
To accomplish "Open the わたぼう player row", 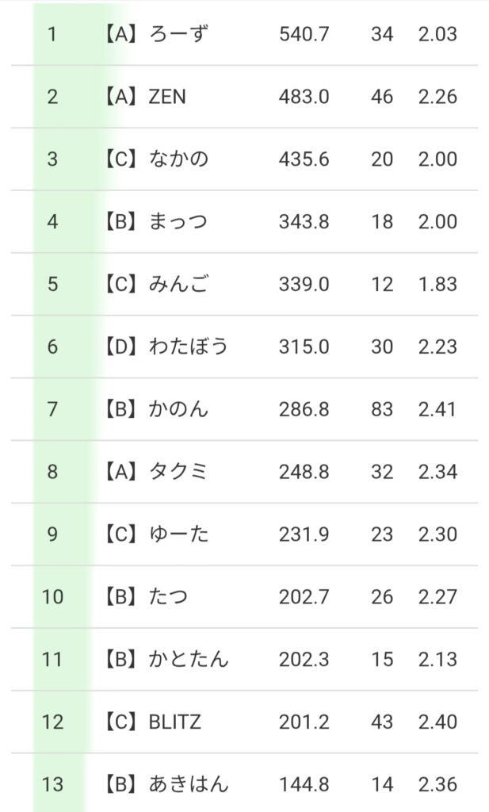I will [188, 347].
